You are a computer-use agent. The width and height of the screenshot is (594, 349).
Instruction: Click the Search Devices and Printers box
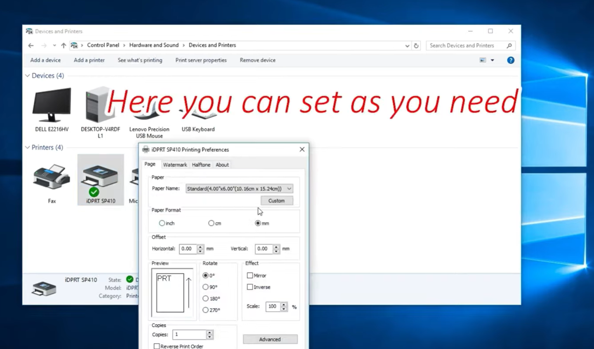tap(466, 46)
